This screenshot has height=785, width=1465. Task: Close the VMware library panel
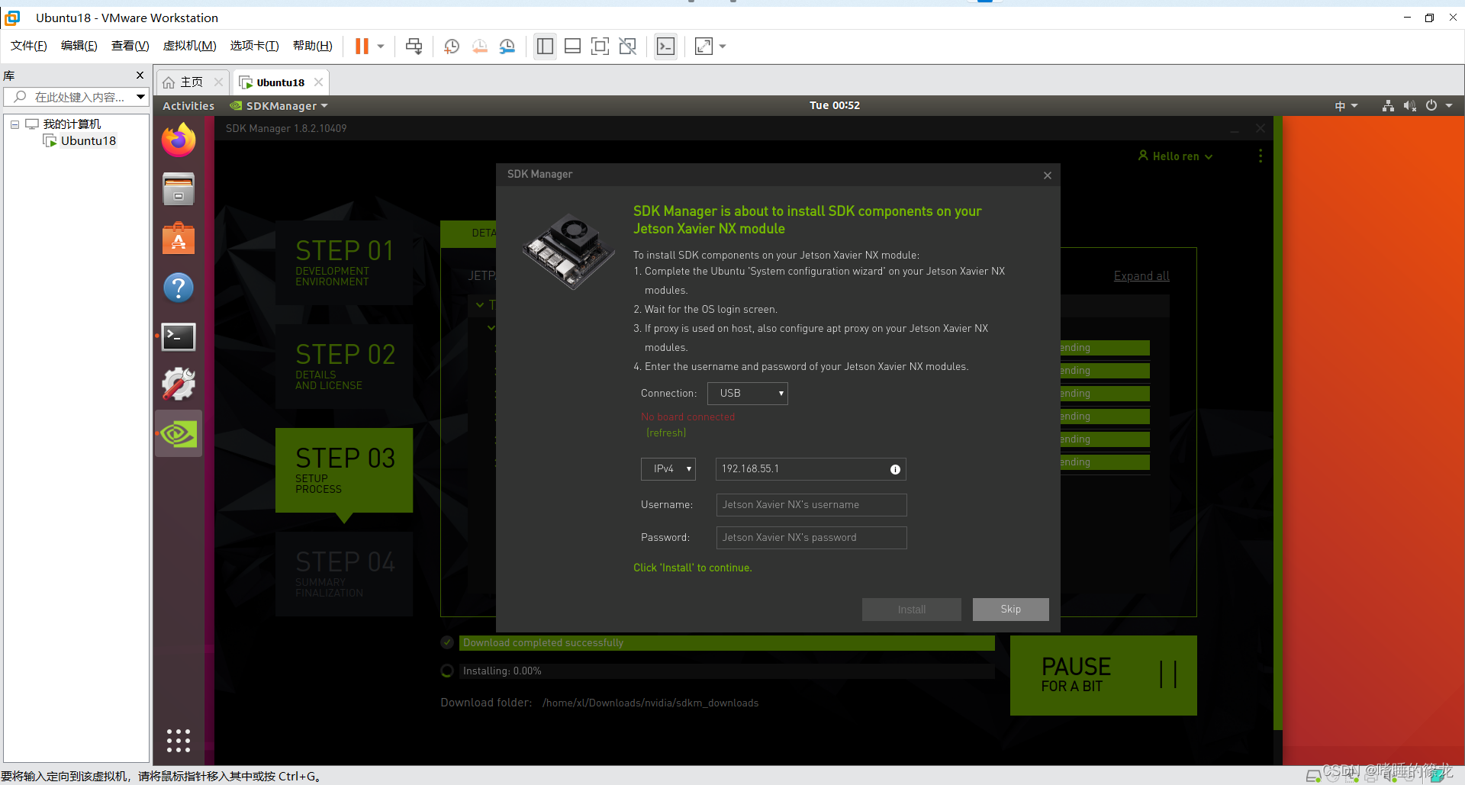coord(140,75)
